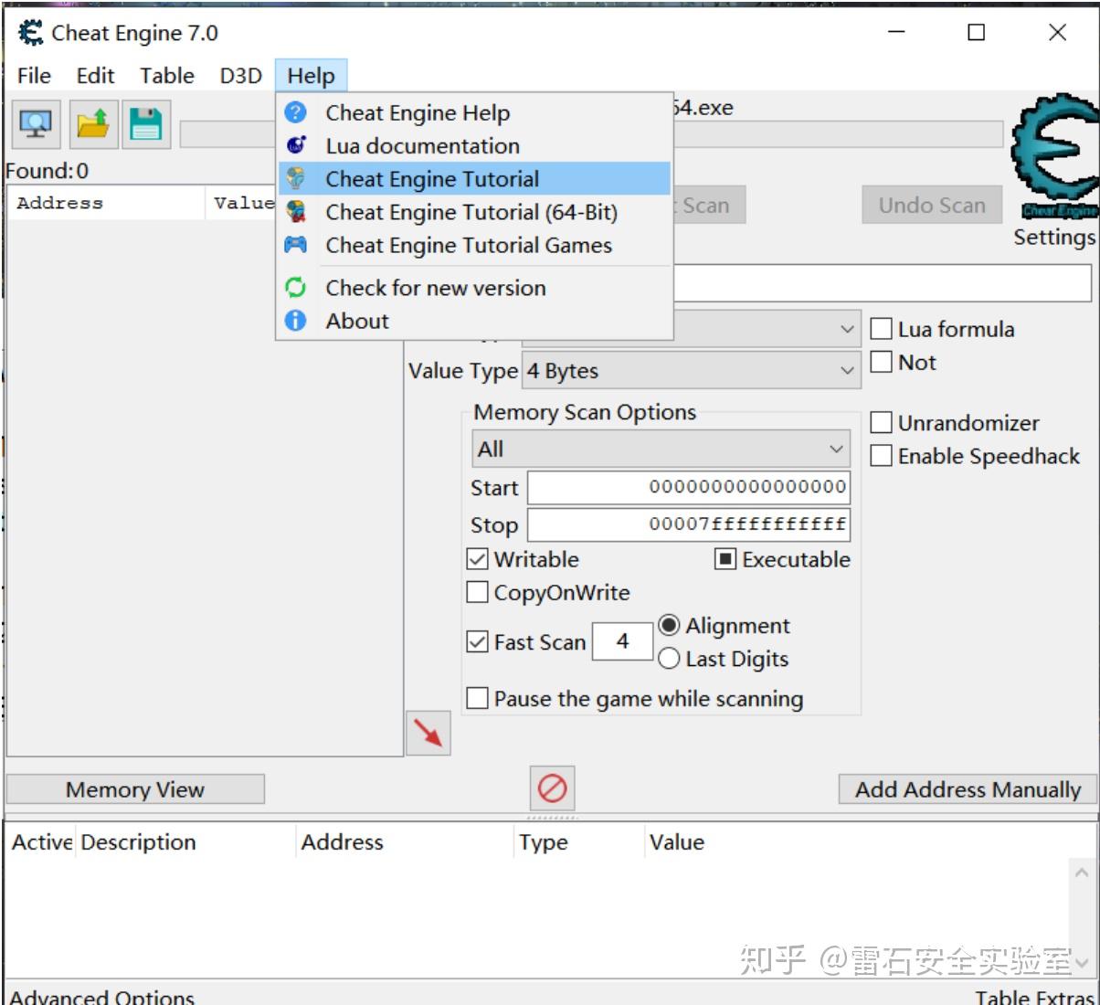Open the Table menu
Image resolution: width=1100 pixels, height=1005 pixels.
tap(167, 76)
